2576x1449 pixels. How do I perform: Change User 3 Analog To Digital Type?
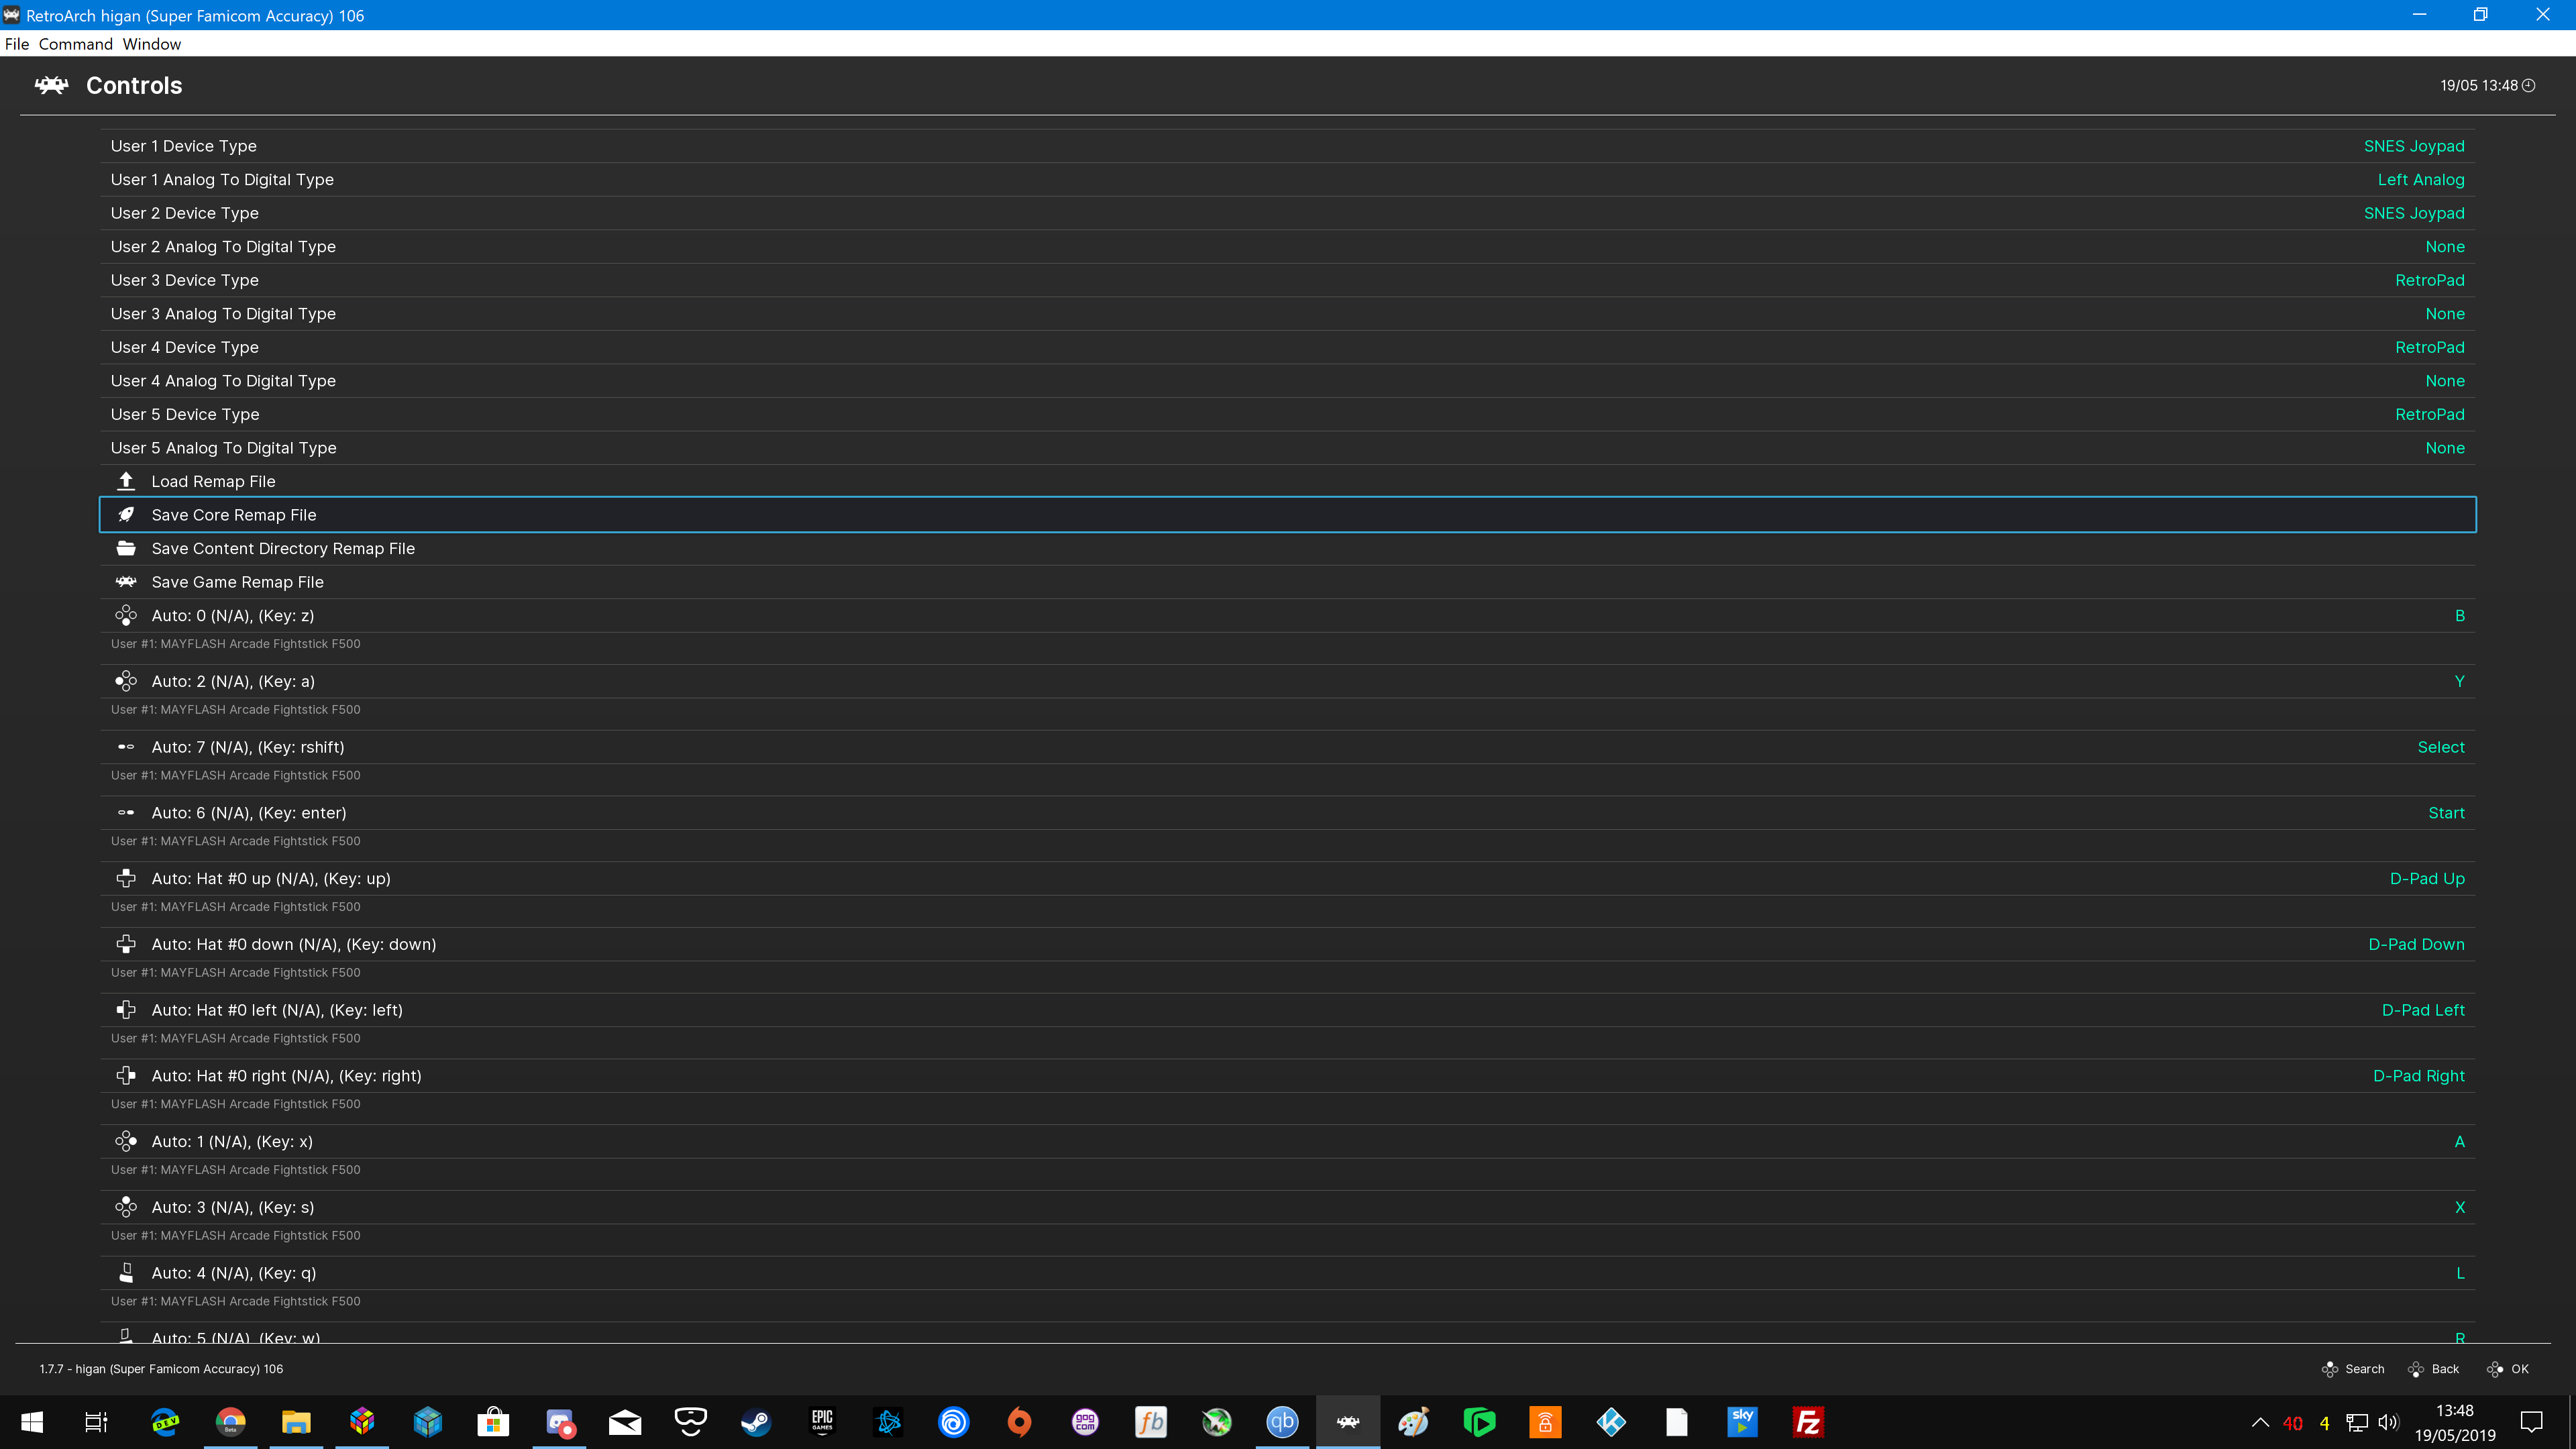click(1288, 314)
